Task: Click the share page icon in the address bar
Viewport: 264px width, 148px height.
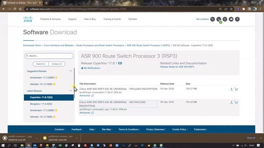Action: [x=226, y=9]
